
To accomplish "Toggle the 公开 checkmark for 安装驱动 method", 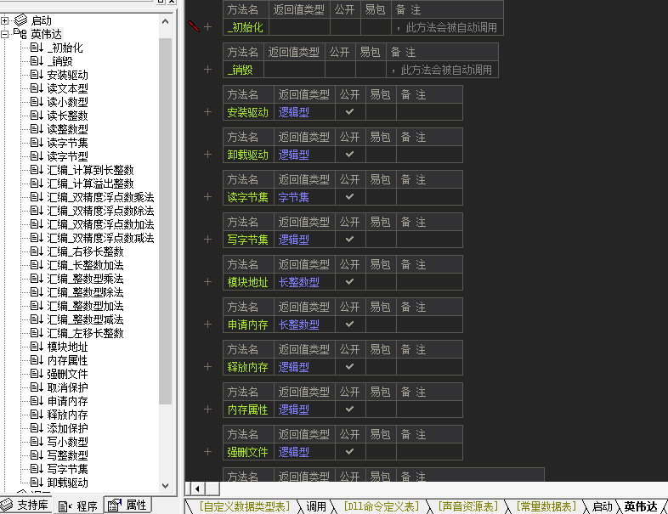I will (x=349, y=111).
